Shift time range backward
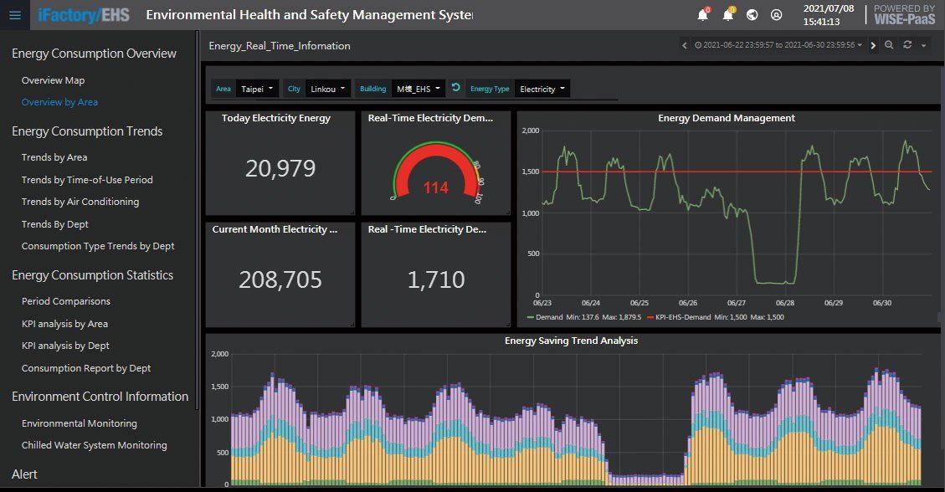 (685, 45)
